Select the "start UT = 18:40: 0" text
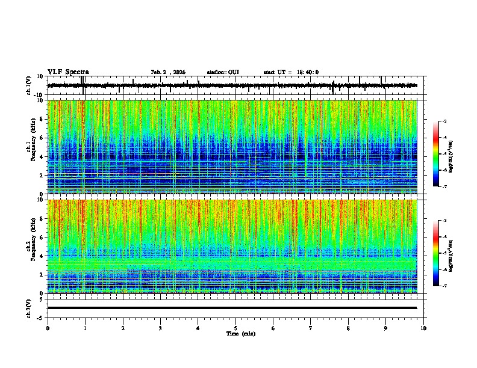The image size is (477, 368). click(291, 72)
